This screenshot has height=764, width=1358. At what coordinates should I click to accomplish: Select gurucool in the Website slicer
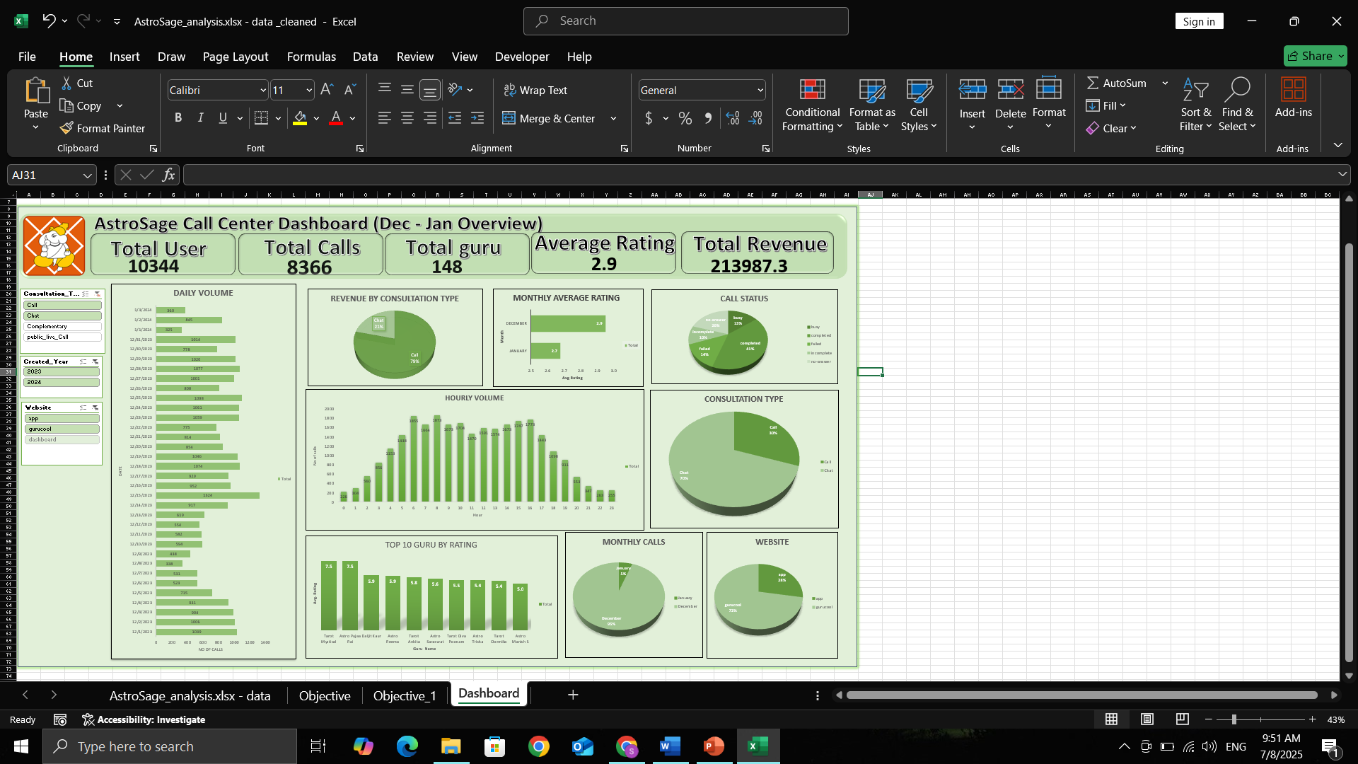[x=62, y=429]
